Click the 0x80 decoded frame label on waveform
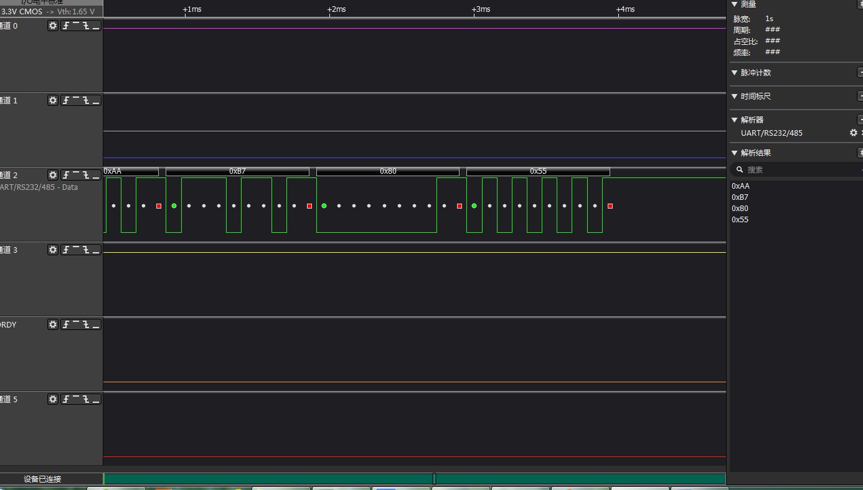This screenshot has width=863, height=490. tap(388, 171)
